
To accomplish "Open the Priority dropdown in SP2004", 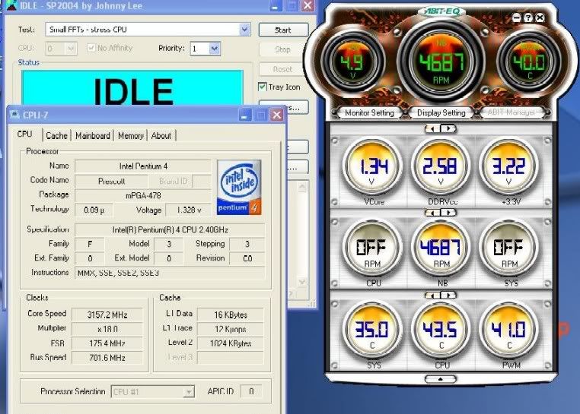I will click(x=206, y=49).
